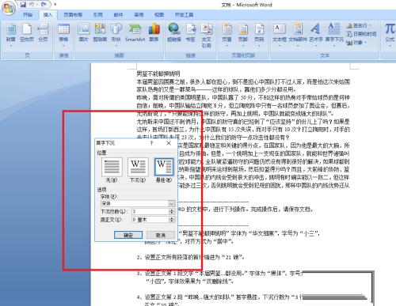This screenshot has height=306, width=396.
Task: Open the 开始 (Home) ribbon tab
Action: tap(28, 15)
